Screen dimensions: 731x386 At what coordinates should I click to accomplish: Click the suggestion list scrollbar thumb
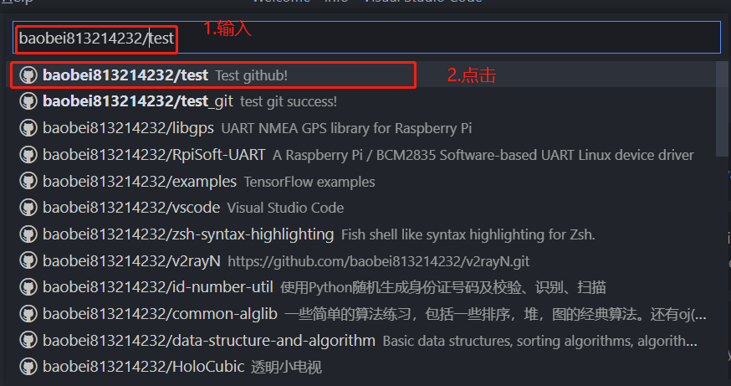tap(722, 109)
